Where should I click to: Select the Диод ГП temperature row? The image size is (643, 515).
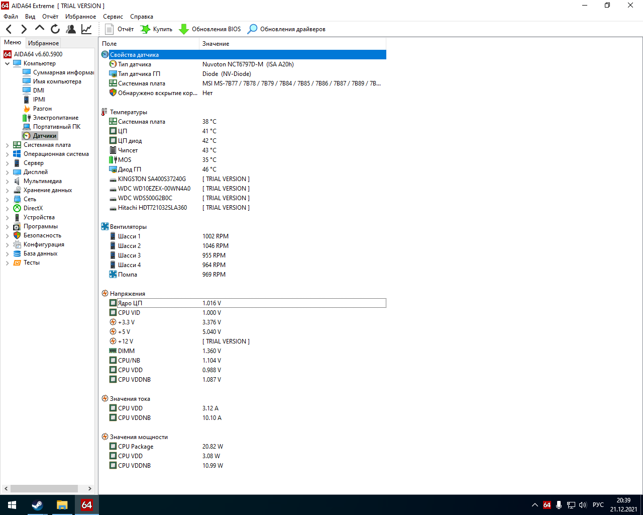pos(243,169)
